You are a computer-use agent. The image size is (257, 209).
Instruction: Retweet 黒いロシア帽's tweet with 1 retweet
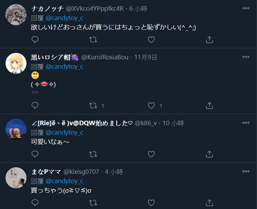[93, 105]
